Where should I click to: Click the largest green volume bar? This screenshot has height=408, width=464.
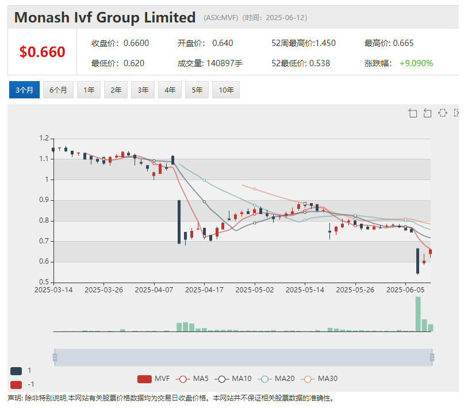[418, 314]
